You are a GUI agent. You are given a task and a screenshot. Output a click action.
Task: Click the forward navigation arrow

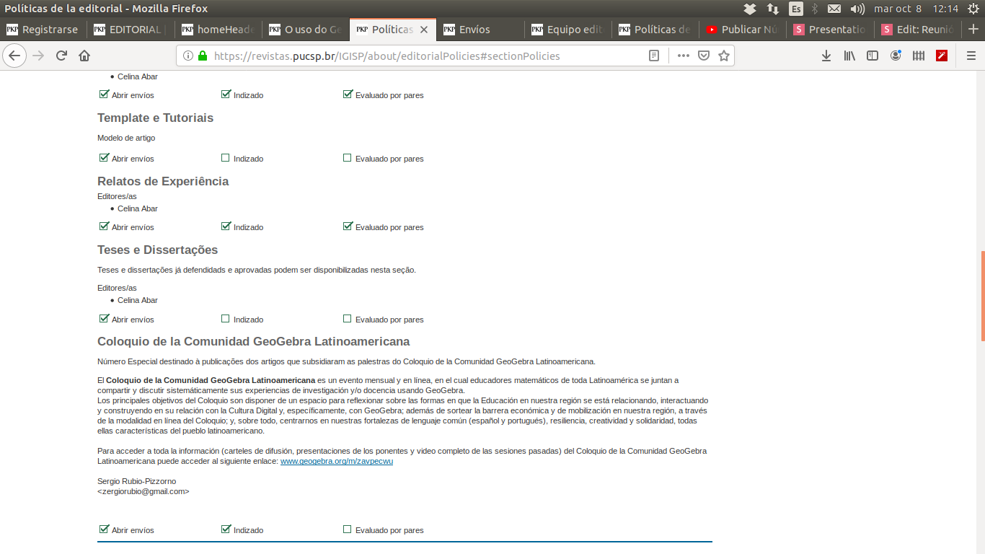click(x=38, y=56)
